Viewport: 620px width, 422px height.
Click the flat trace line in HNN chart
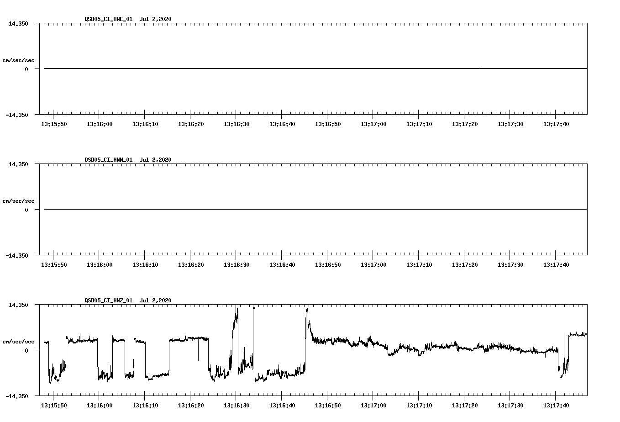point(315,209)
